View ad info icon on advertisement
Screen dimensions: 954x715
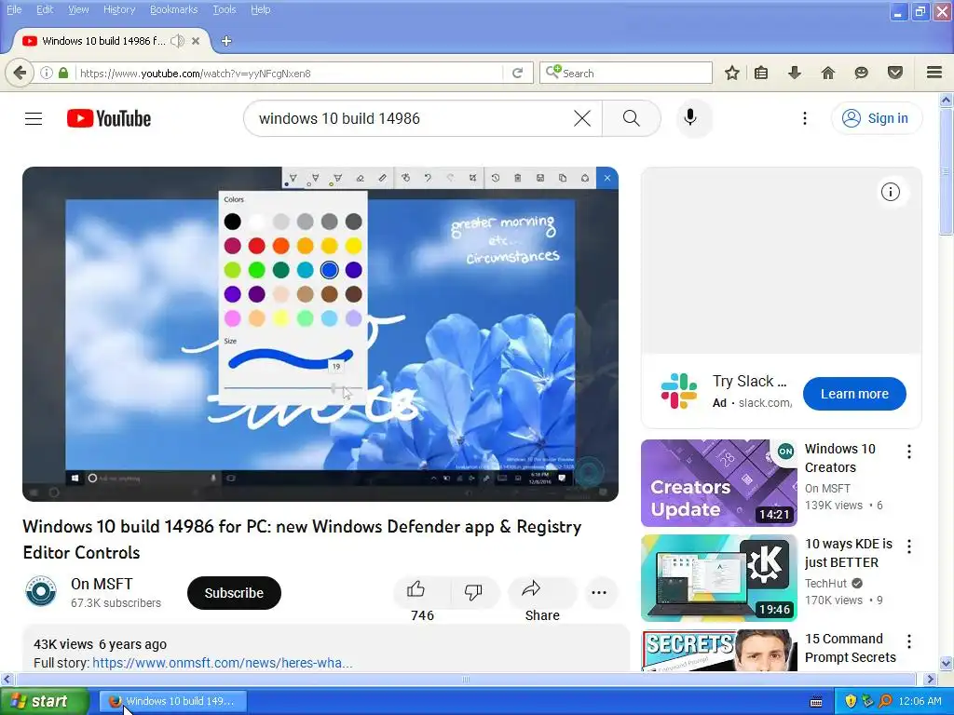(890, 192)
